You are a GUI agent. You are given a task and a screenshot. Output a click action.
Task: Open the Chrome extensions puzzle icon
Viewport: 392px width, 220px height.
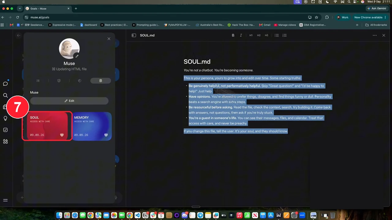click(x=327, y=17)
